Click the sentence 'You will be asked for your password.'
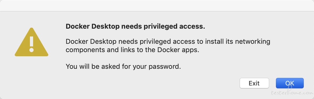 [x=123, y=66]
